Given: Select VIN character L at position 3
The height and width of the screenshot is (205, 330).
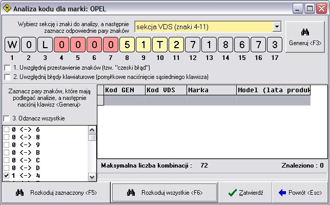Looking at the screenshot, I should (45, 45).
